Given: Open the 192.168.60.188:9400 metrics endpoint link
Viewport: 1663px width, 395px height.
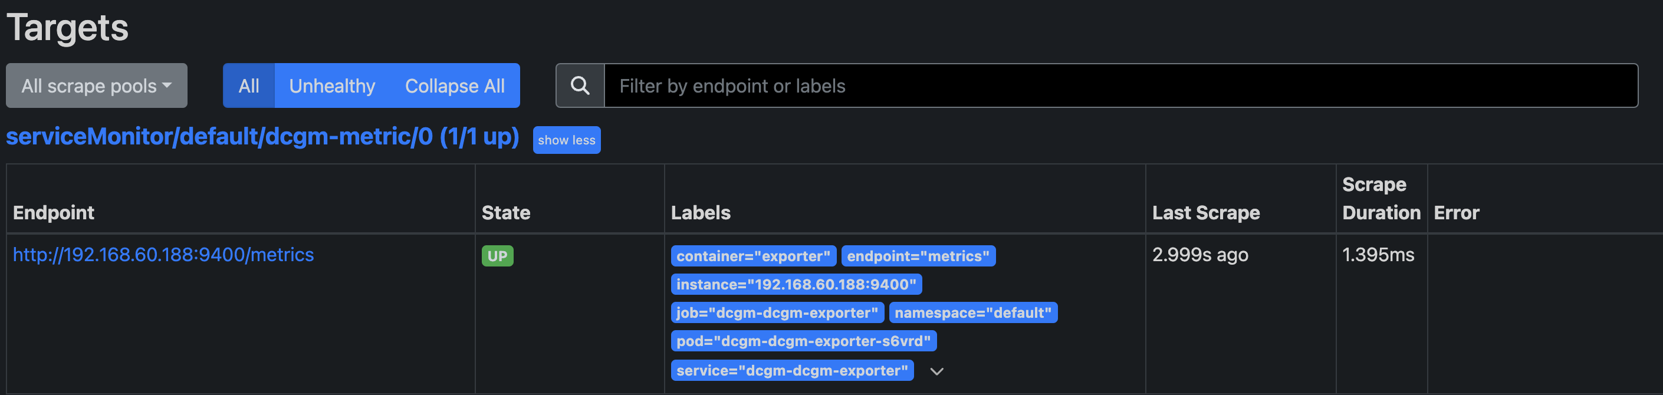Looking at the screenshot, I should [x=163, y=255].
